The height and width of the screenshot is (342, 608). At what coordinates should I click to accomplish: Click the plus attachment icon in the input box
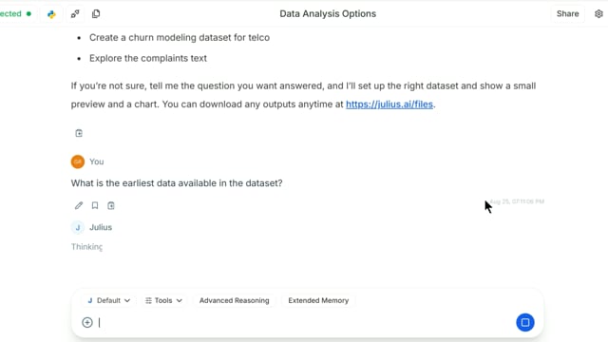[x=87, y=322]
